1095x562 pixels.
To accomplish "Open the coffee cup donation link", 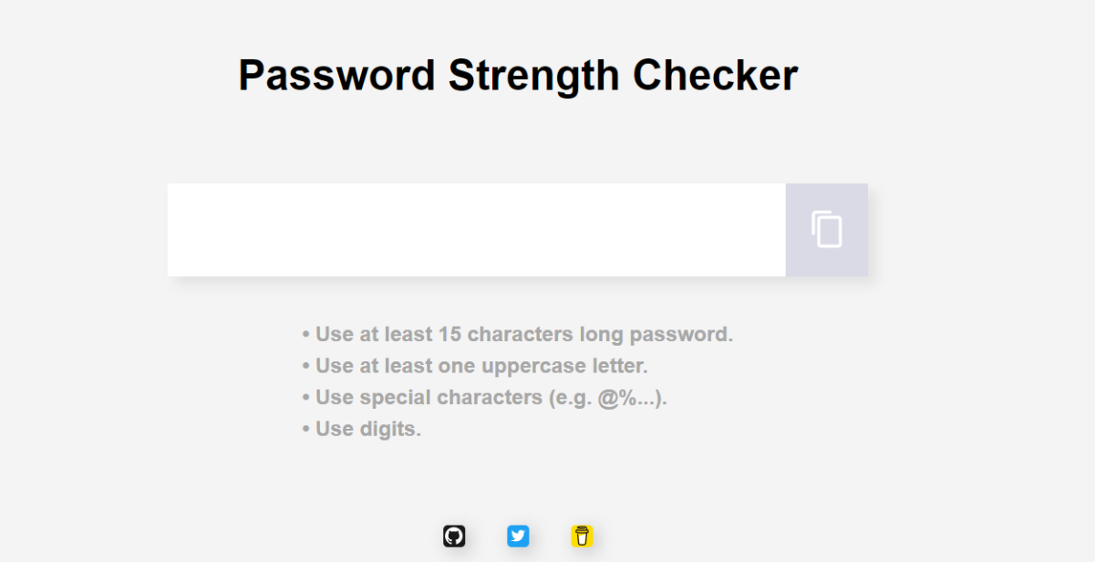I will pos(583,536).
